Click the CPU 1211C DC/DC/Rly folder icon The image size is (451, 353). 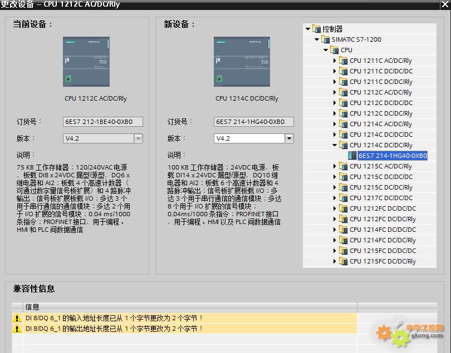[343, 82]
